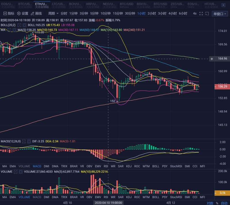
Task: Open the 单窗口 window layout dropdown
Action: click(219, 14)
